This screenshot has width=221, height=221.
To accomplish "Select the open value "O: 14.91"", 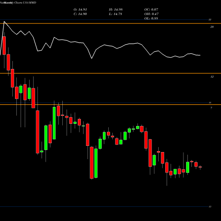I will click(x=80, y=10).
